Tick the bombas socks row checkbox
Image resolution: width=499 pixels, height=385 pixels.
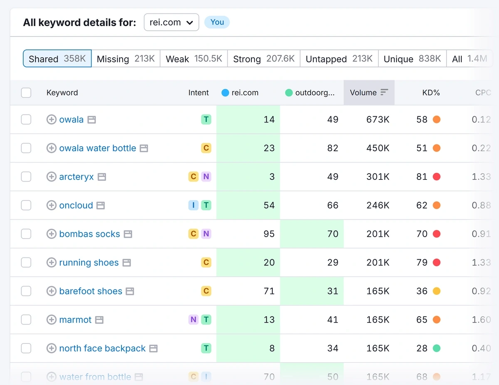[26, 234]
